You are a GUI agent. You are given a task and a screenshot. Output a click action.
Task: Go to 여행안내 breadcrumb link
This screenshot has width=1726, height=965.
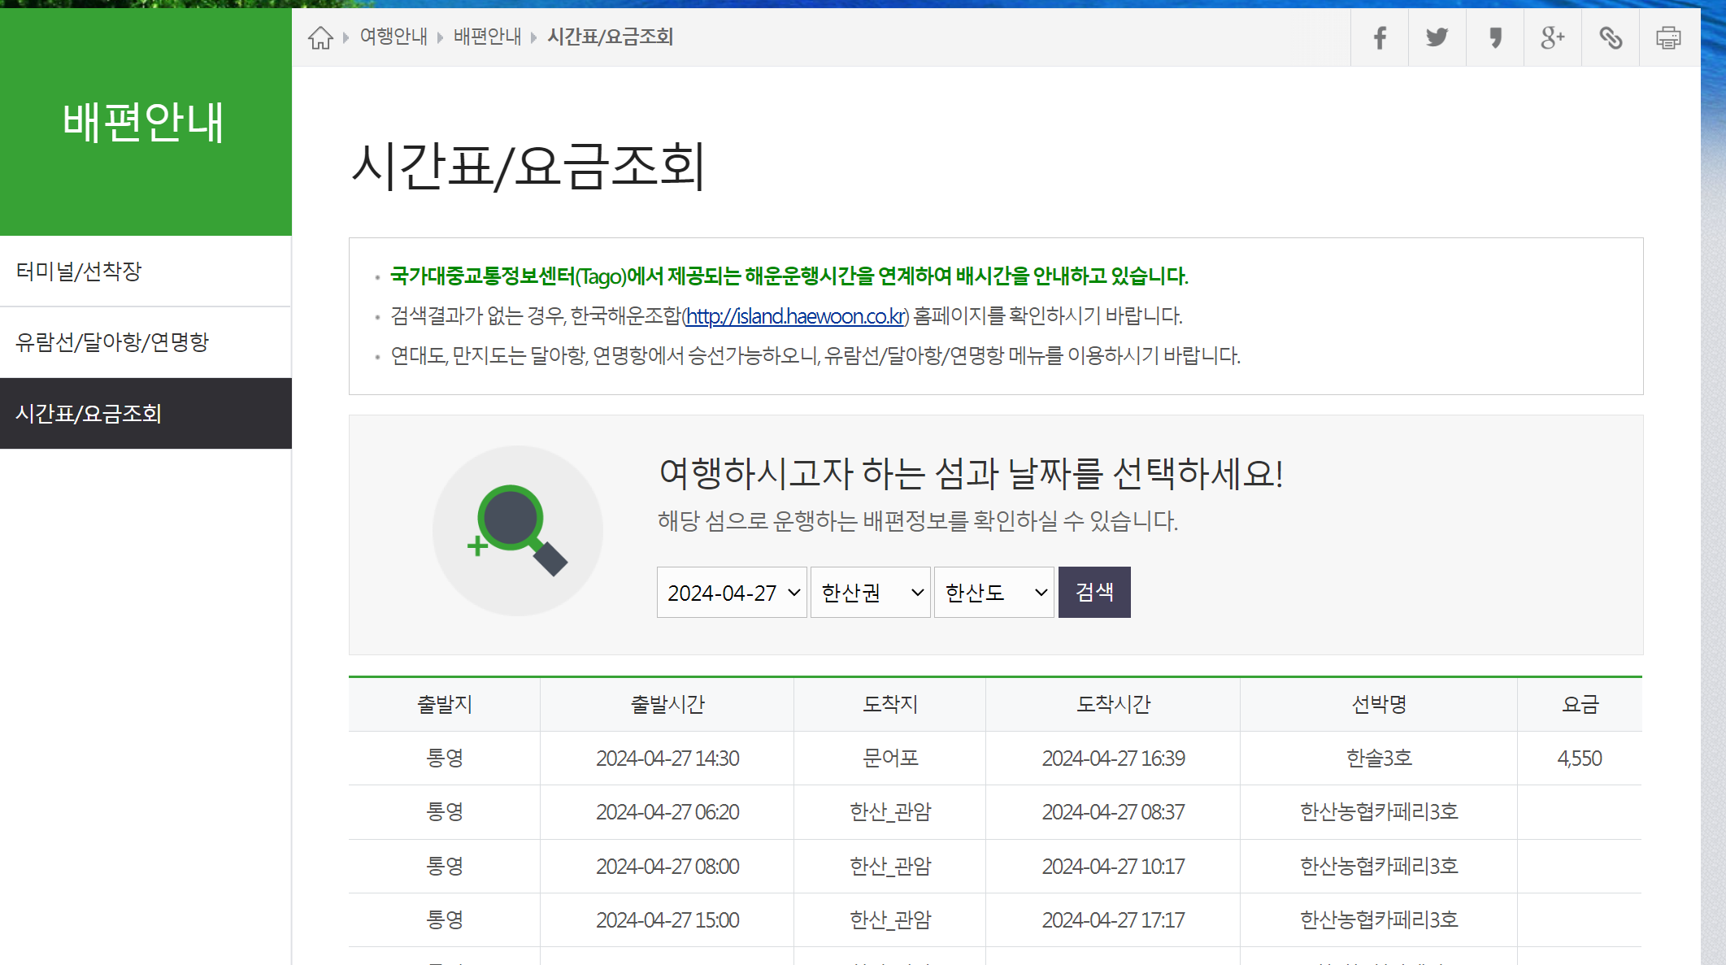point(393,37)
